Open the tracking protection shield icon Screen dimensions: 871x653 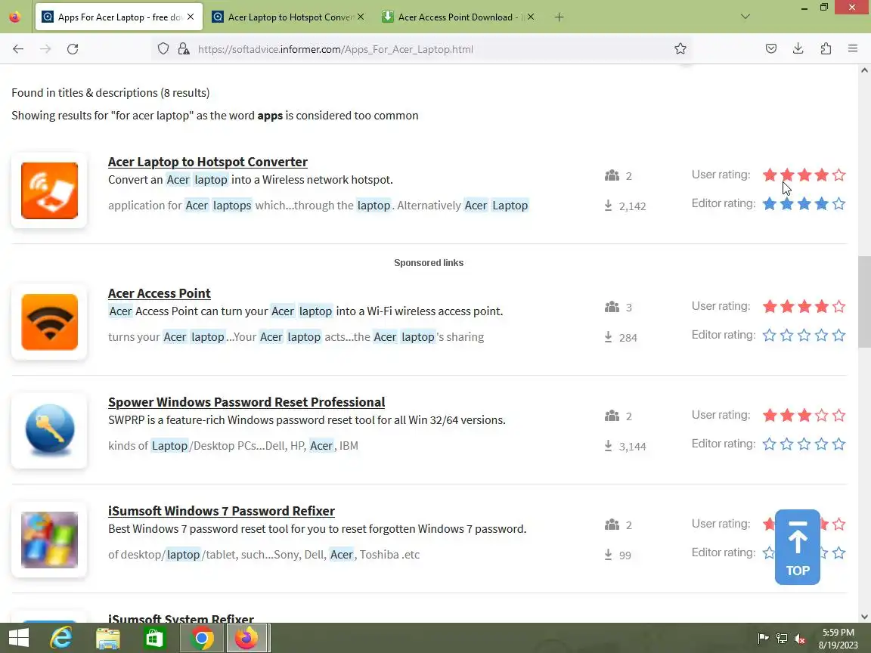163,49
